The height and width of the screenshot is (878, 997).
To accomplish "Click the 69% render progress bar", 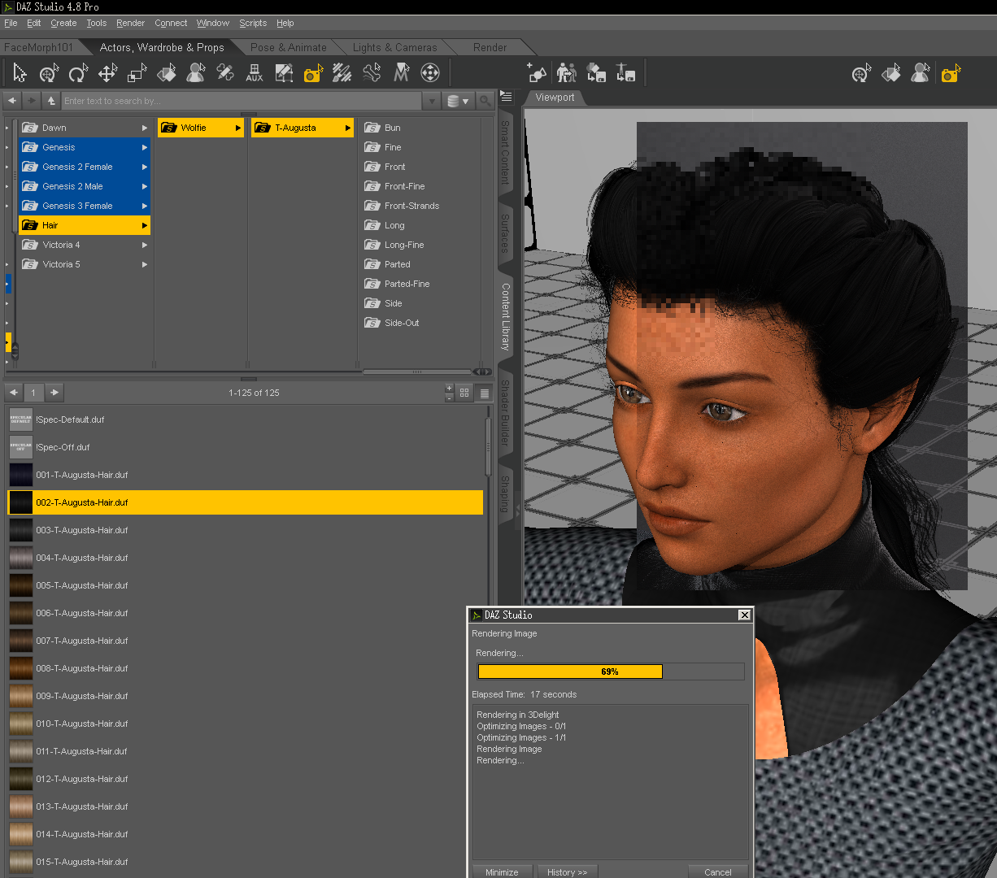I will (x=610, y=672).
